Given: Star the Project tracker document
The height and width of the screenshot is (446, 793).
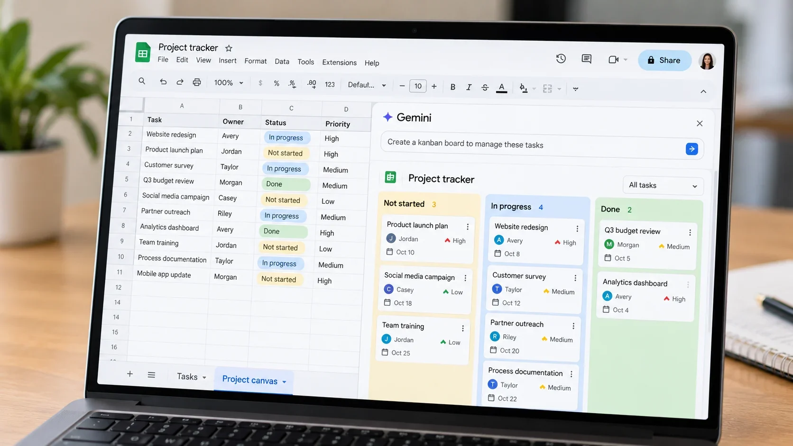Looking at the screenshot, I should 229,48.
